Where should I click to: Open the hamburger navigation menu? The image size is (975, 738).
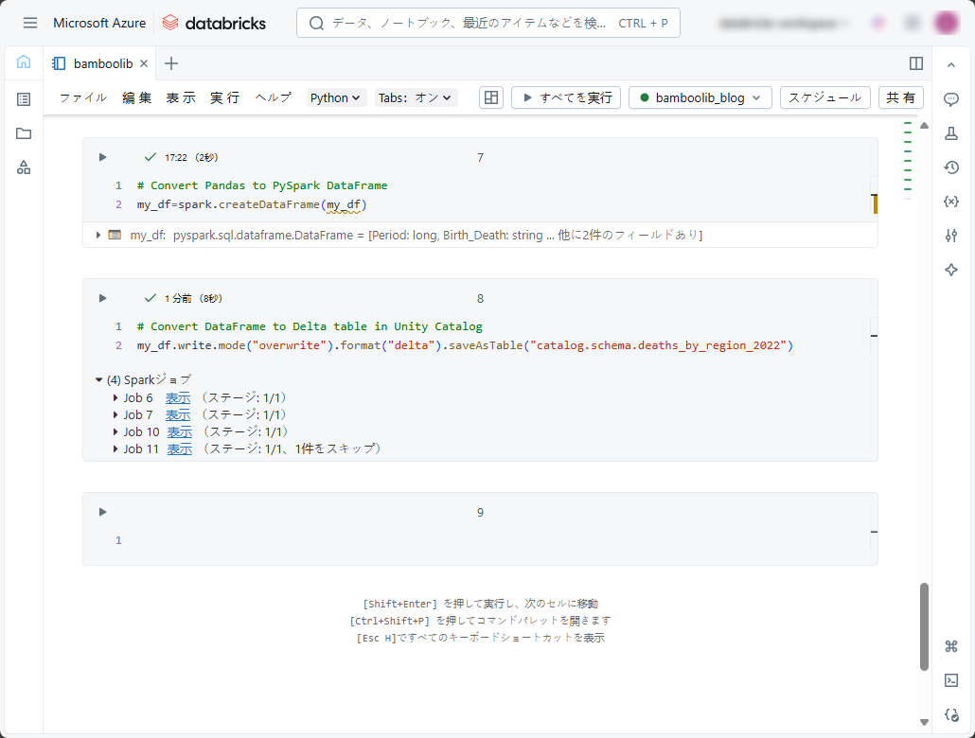click(30, 23)
